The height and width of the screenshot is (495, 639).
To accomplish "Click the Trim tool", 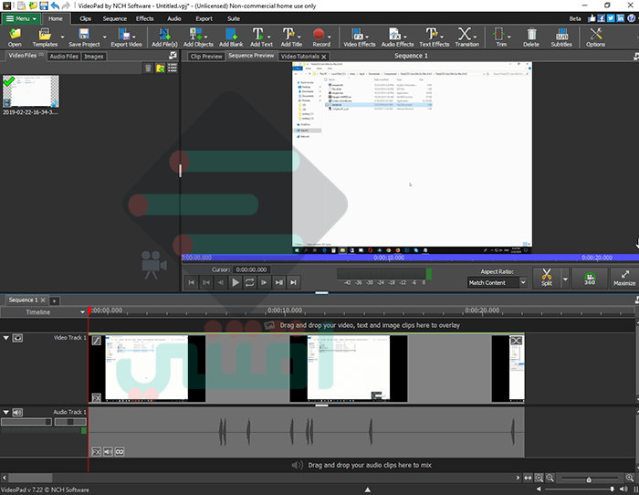I will click(501, 37).
